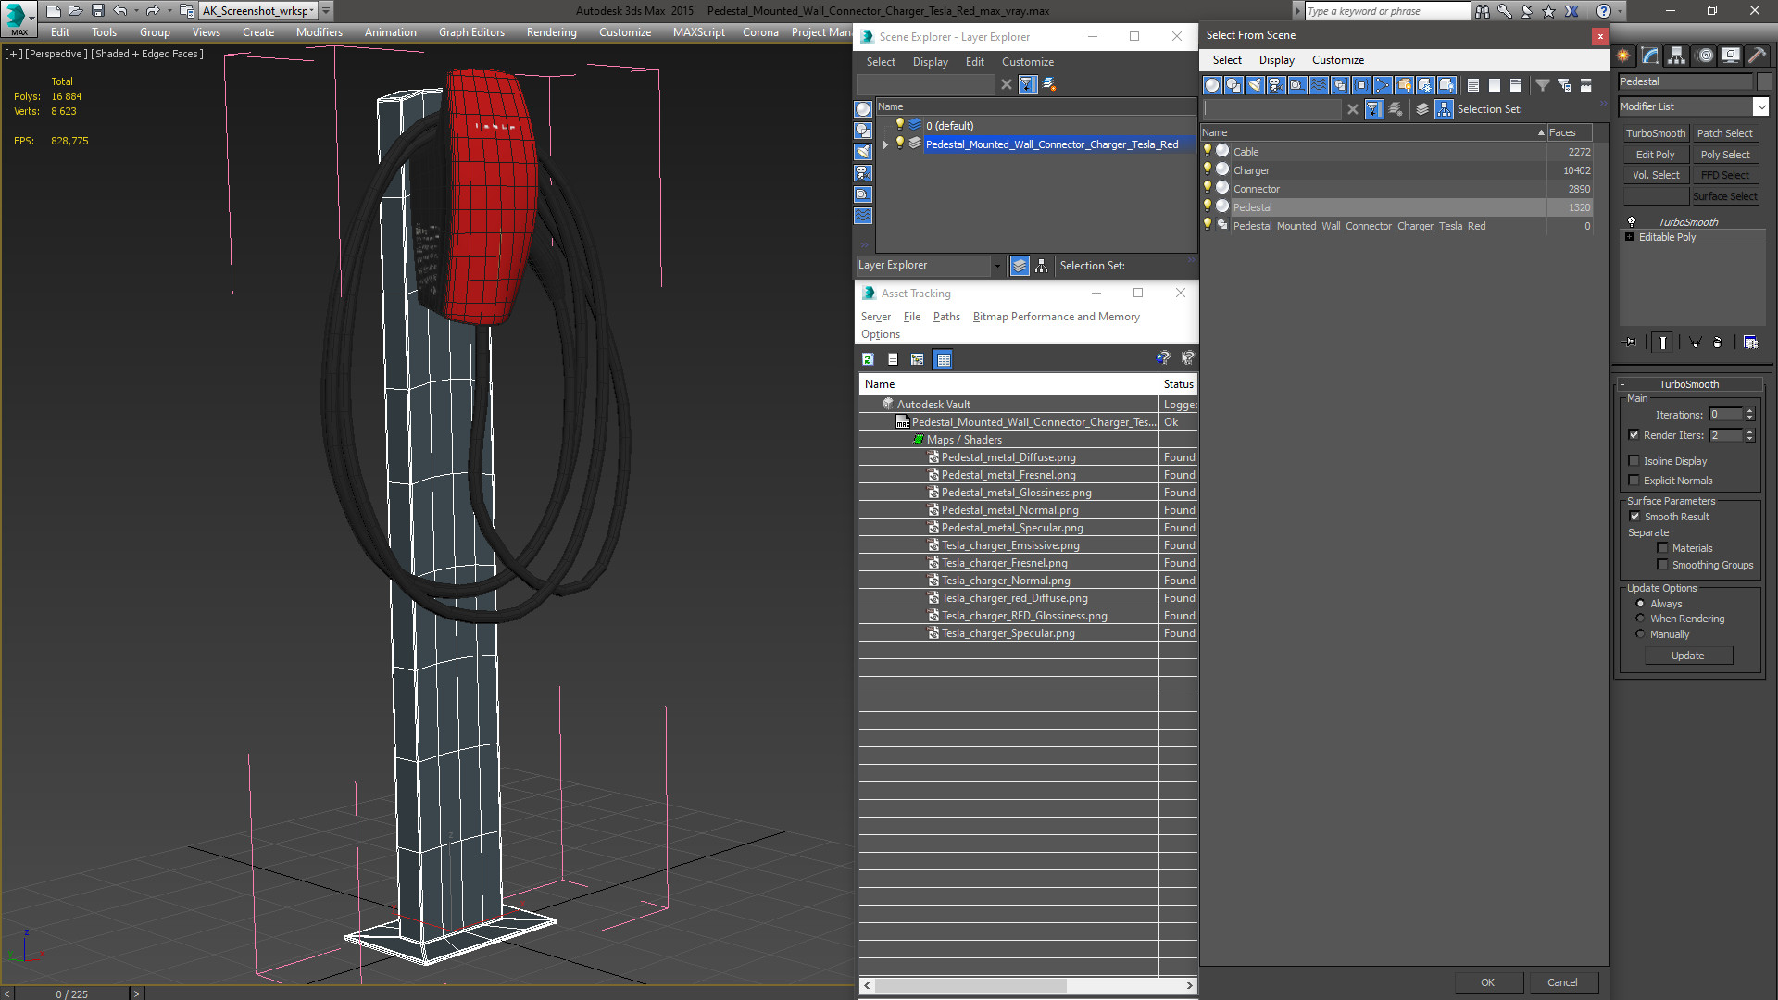The height and width of the screenshot is (1000, 1778).
Task: Open the Create command panel tab
Action: click(1623, 56)
